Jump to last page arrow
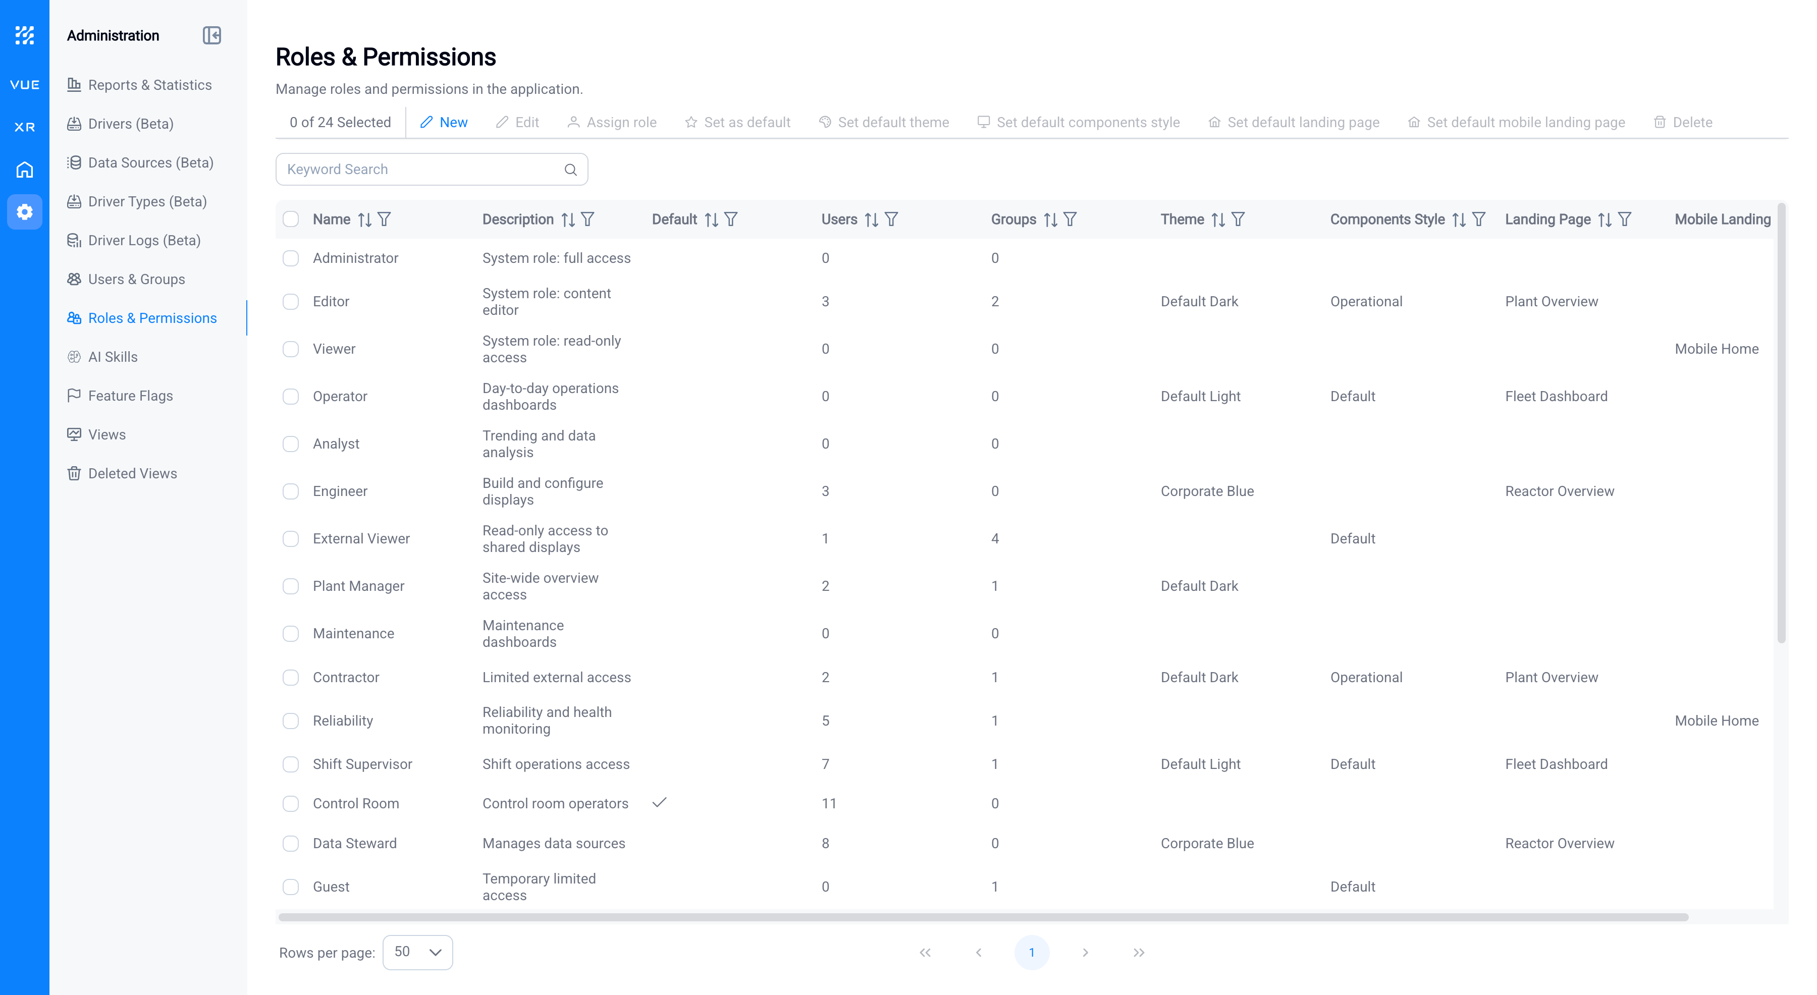Screen dimensions: 1817x995 [1139, 953]
